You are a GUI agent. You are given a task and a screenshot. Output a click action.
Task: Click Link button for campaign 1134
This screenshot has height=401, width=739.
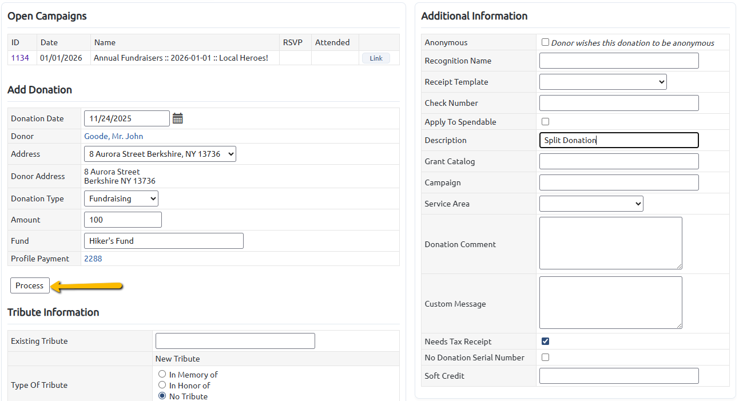pyautogui.click(x=376, y=58)
